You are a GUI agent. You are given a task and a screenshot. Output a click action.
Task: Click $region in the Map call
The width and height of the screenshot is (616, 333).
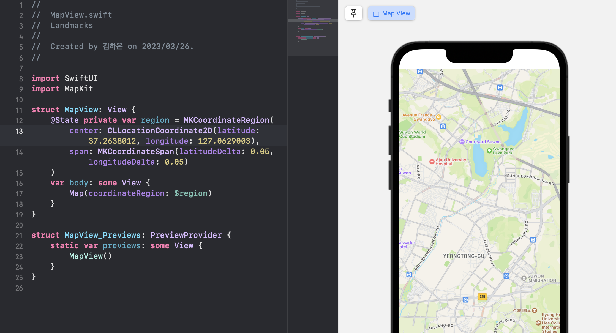[191, 193]
